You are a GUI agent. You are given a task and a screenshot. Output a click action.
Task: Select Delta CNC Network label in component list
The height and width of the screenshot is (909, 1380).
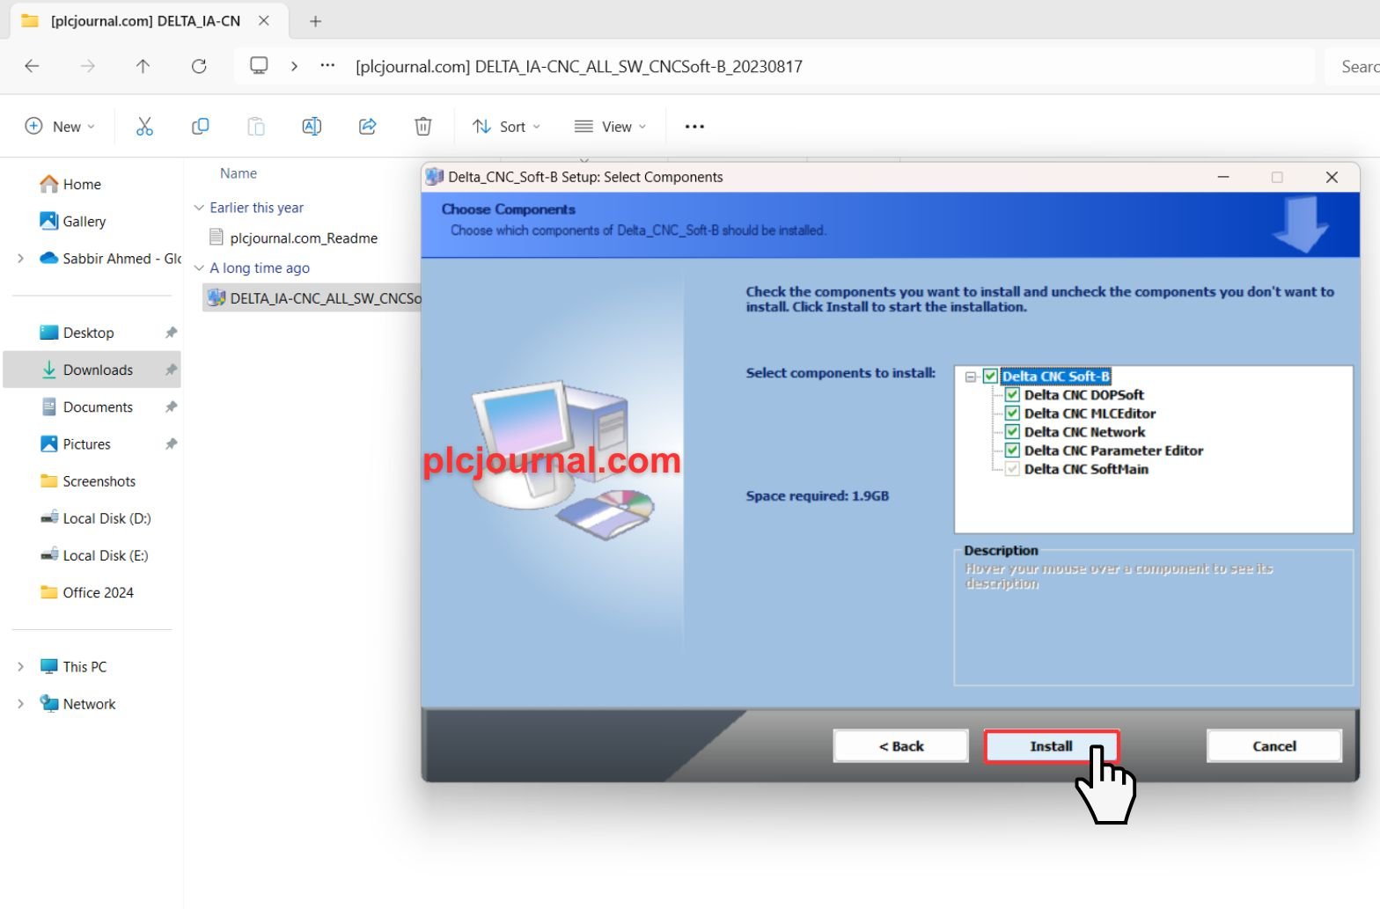click(1084, 432)
